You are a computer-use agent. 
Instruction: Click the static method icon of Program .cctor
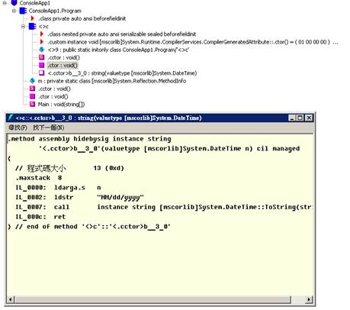[x=32, y=89]
